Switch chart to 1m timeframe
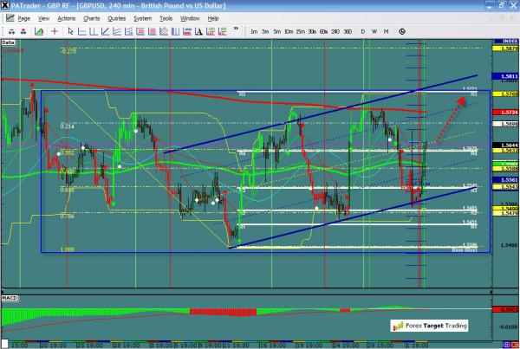520x349 pixels. coord(254,31)
